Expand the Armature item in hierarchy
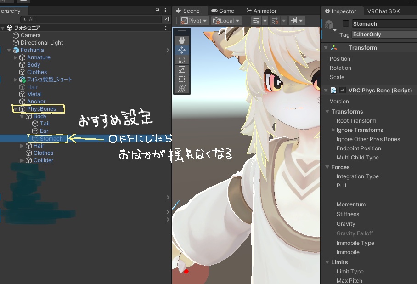 14,57
